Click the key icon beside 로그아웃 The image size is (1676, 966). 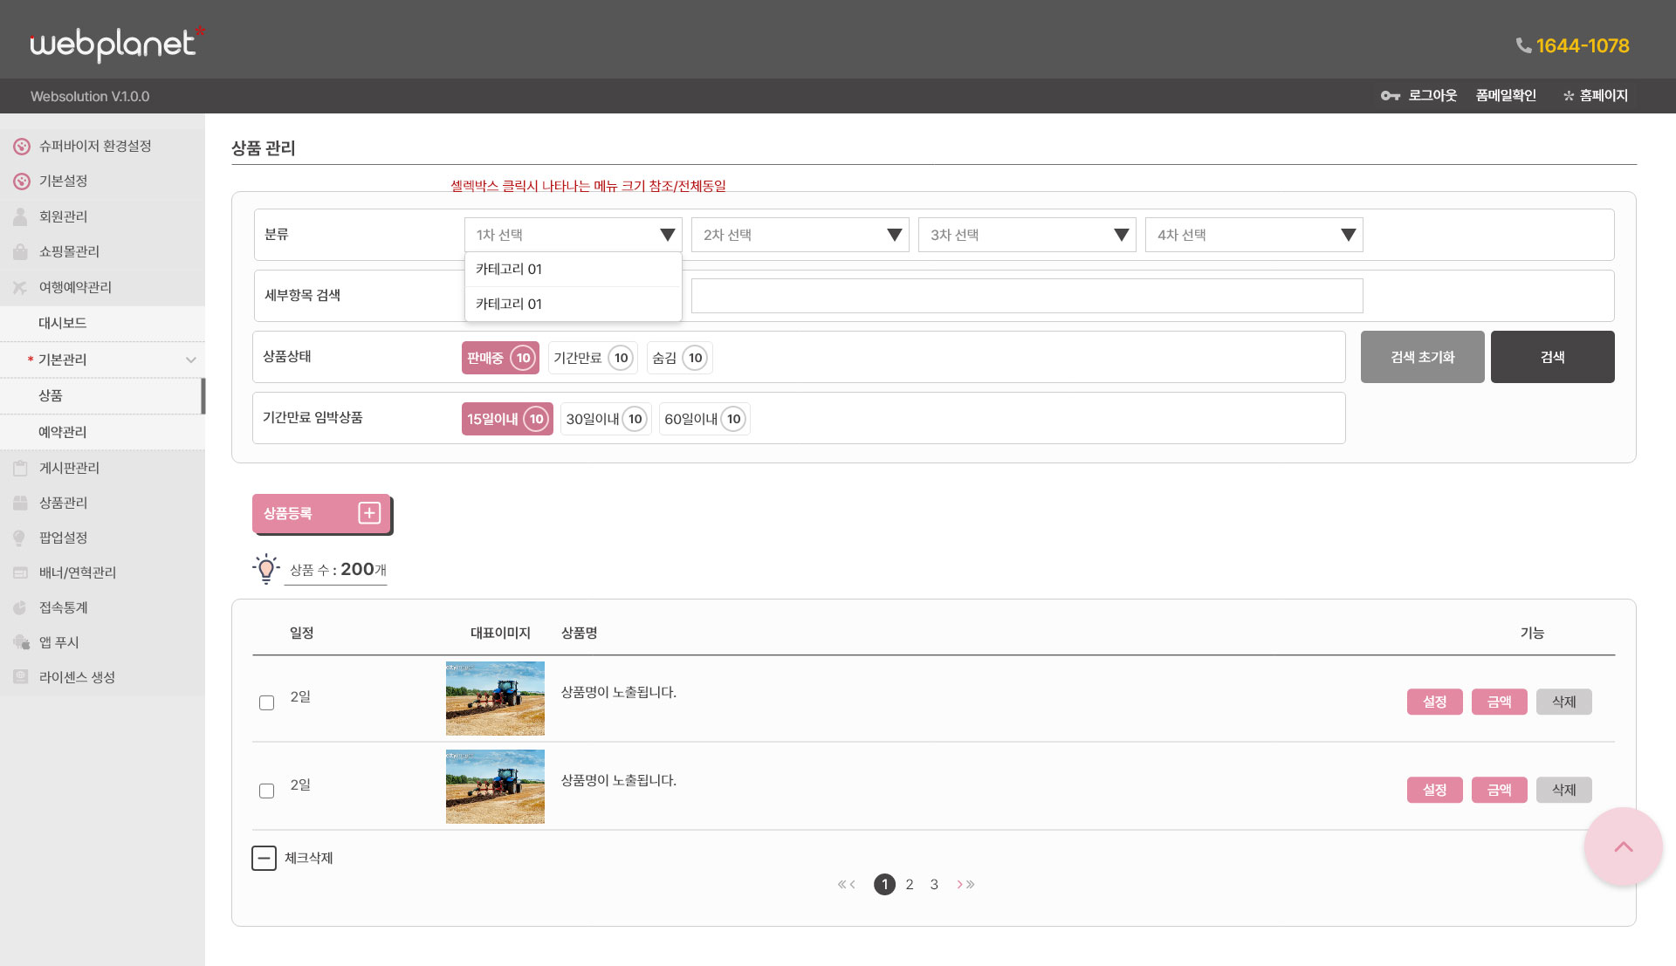(1390, 96)
